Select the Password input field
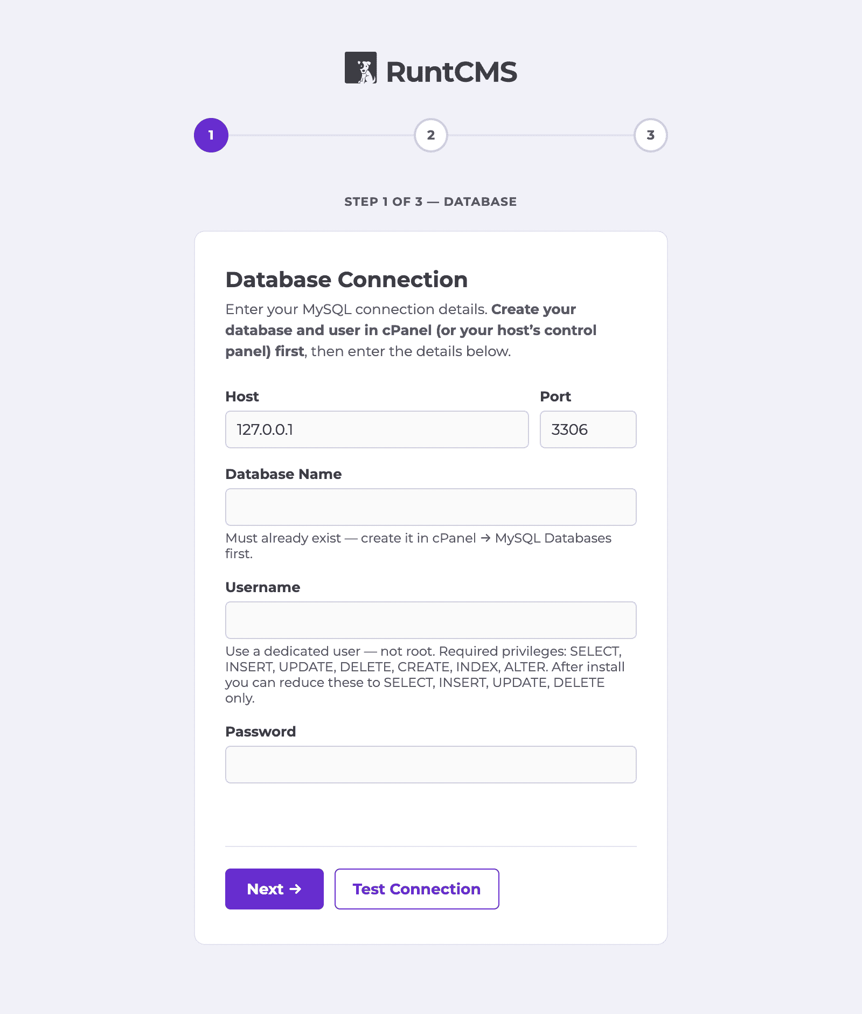Image resolution: width=862 pixels, height=1014 pixels. coord(430,765)
